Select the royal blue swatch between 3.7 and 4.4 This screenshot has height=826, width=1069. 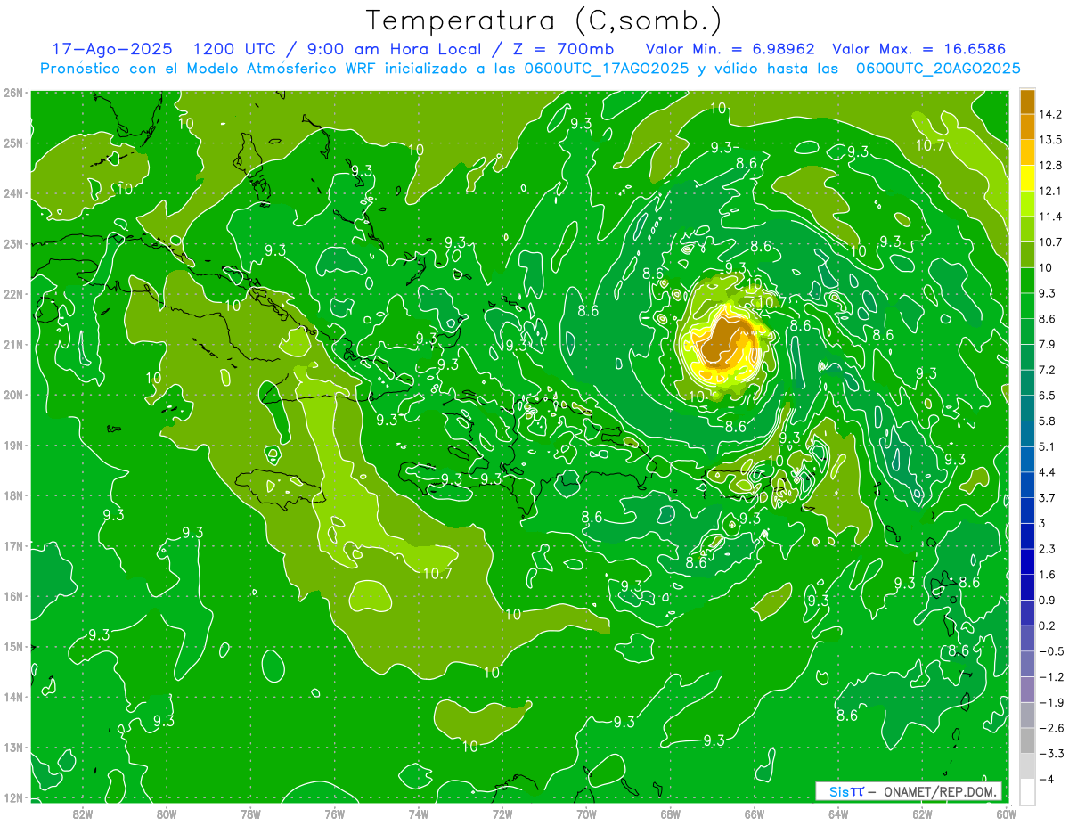pos(1027,485)
